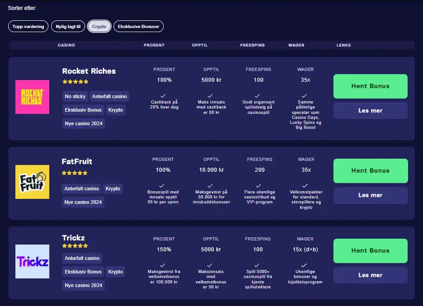The width and height of the screenshot is (423, 306).
Task: Get the Rocket Riches bonus with Hent Bonus
Action: click(x=371, y=86)
